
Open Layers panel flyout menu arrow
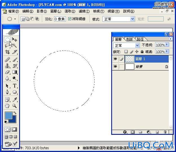(170, 39)
